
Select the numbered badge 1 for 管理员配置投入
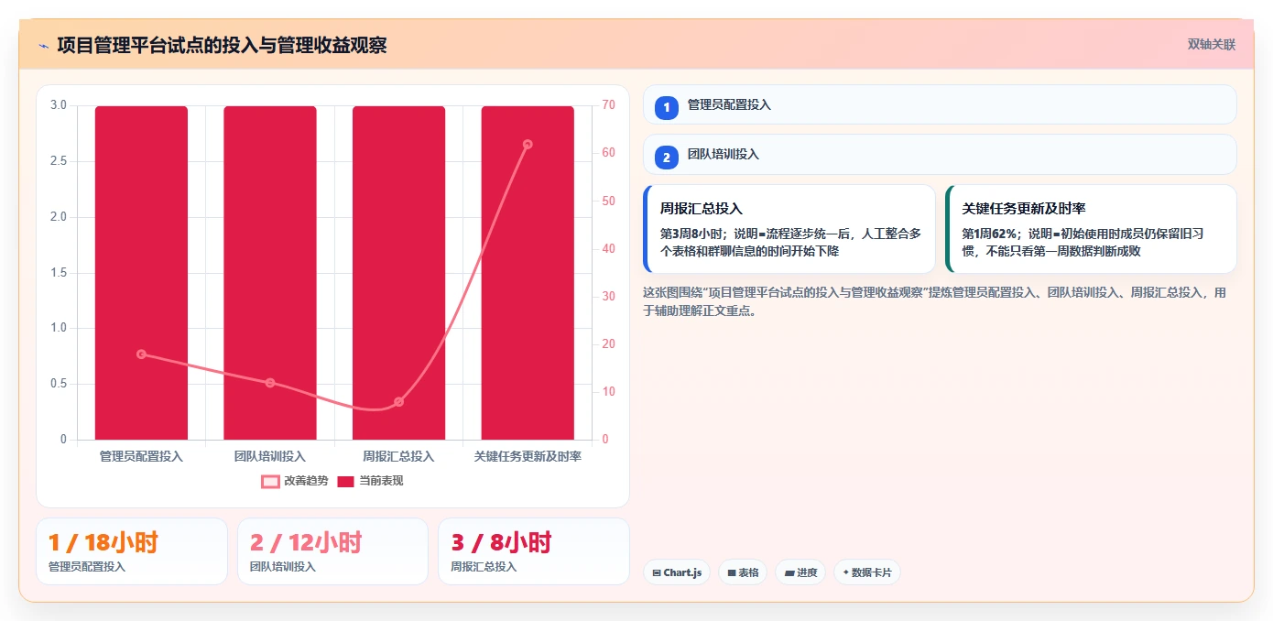point(667,106)
